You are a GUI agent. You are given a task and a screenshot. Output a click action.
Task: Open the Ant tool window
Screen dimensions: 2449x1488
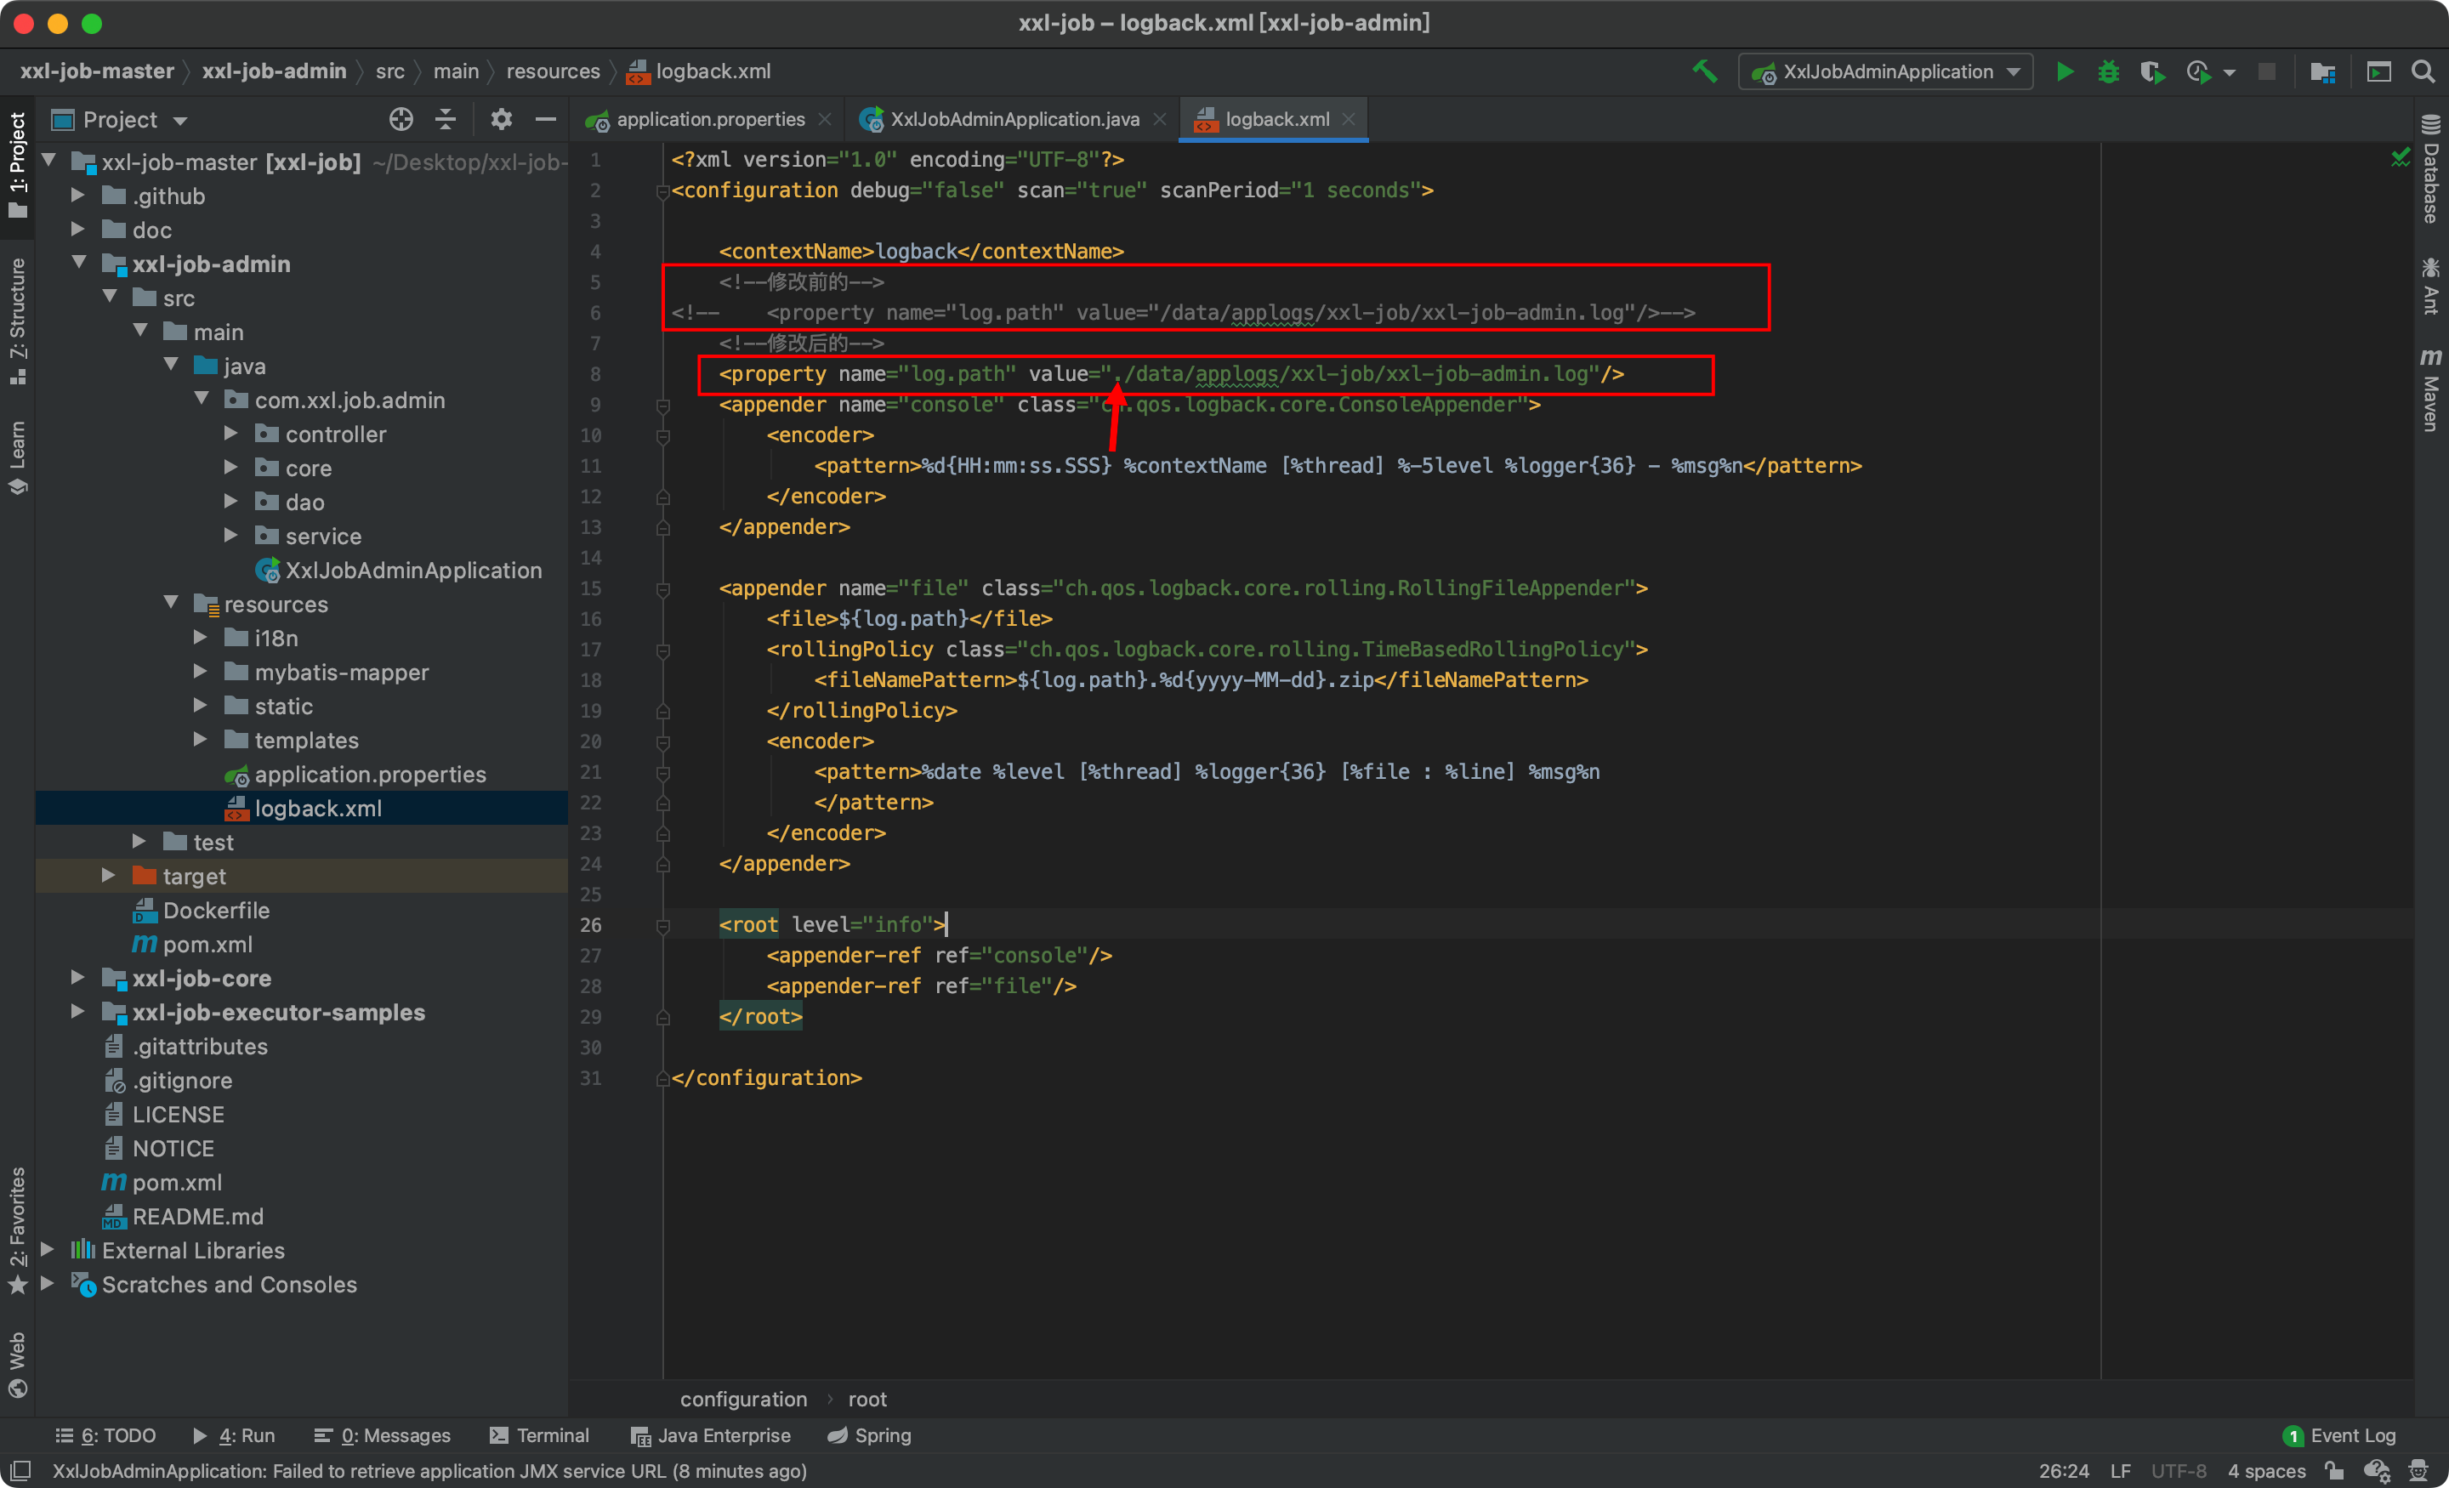coord(2430,286)
